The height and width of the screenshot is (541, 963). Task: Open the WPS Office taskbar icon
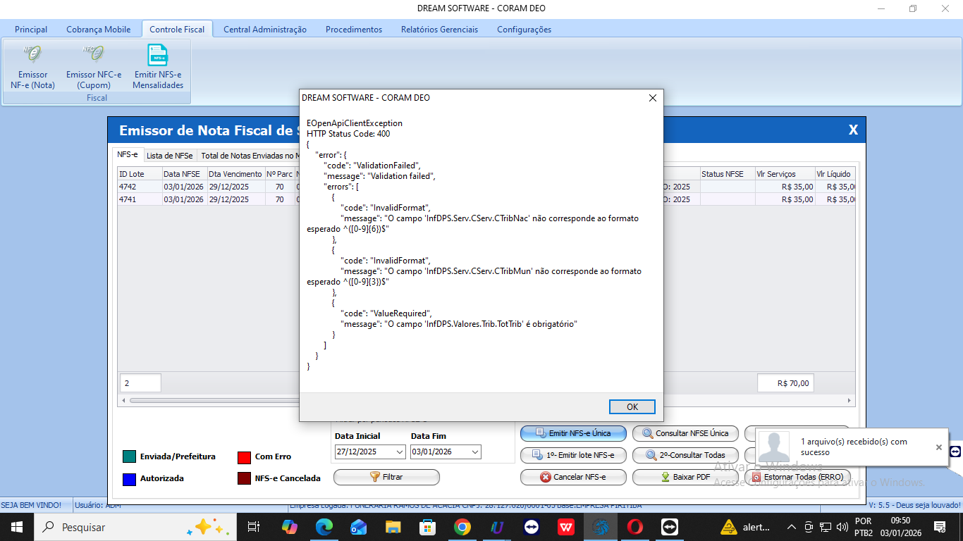(x=565, y=527)
